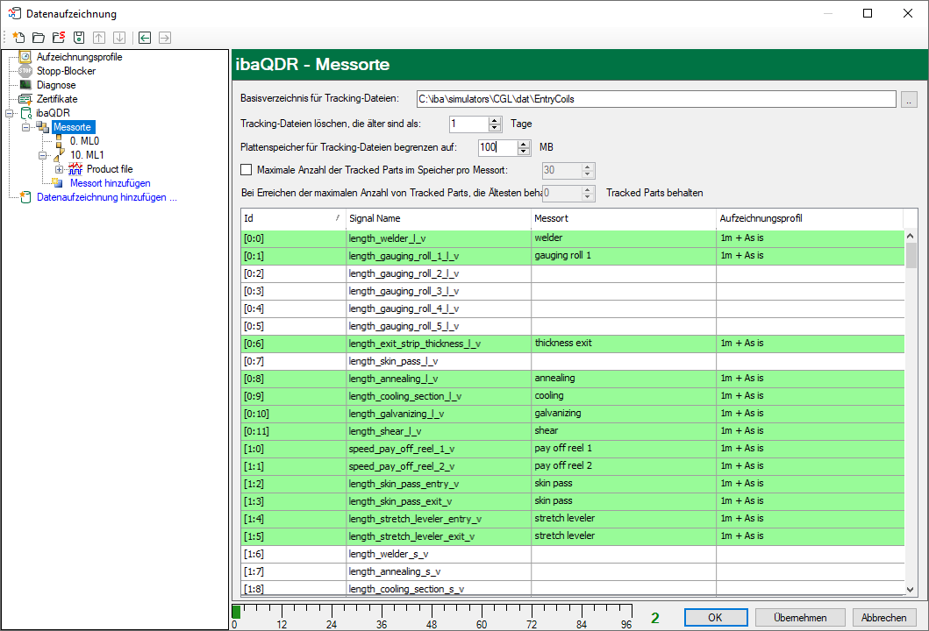Select Diagnose in the tree
The image size is (929, 631).
click(x=56, y=85)
